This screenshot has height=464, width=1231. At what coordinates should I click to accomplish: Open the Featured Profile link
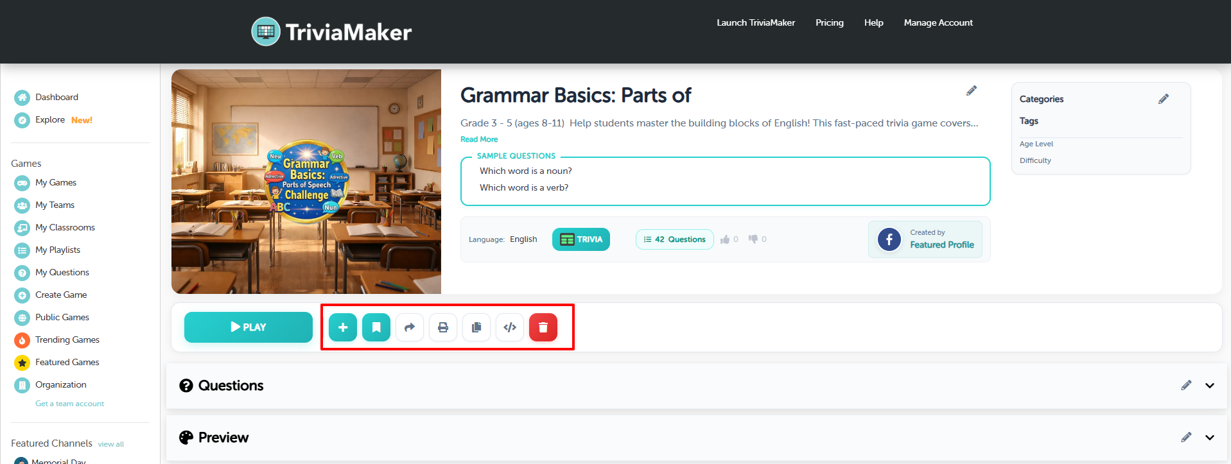pyautogui.click(x=942, y=245)
